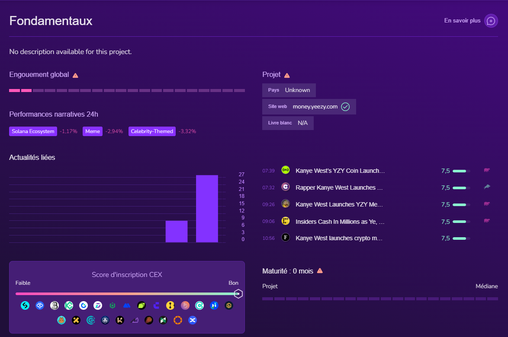Screen dimensions: 508x337
Task: Select the Solana Ecosystem narrative tag
Action: 33,131
